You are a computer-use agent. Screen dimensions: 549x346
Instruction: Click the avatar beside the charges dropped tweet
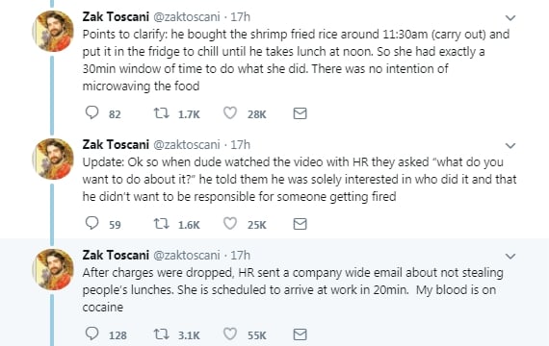click(53, 269)
